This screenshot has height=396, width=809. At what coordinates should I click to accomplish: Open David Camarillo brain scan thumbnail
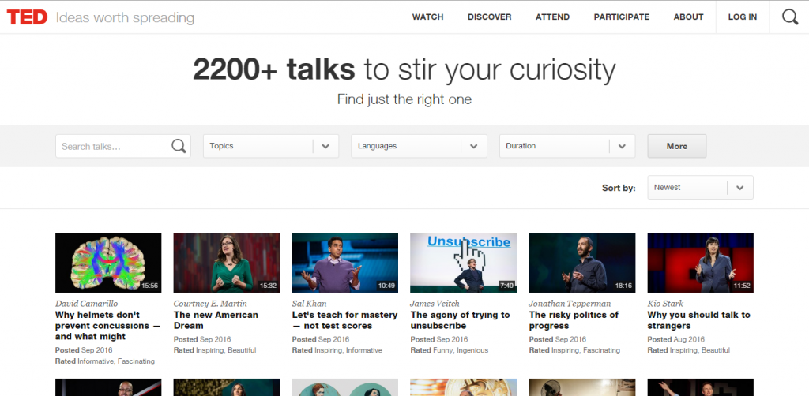pos(108,263)
